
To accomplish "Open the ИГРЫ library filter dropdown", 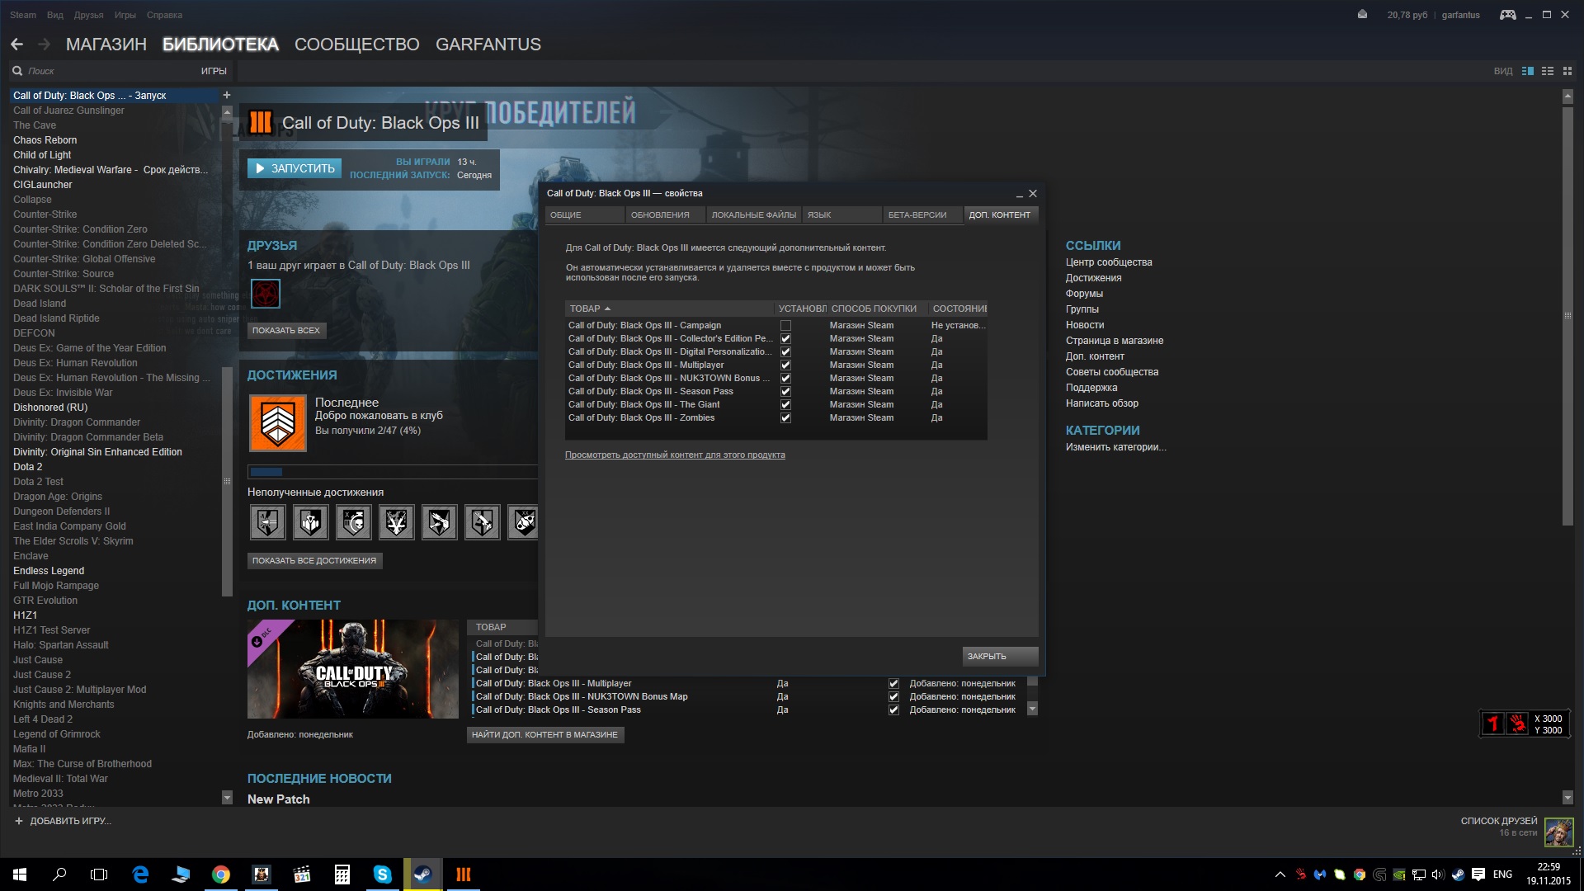I will click(214, 71).
